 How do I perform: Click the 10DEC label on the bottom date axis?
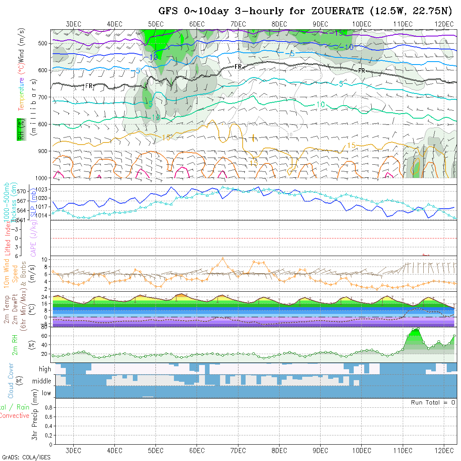362,451
